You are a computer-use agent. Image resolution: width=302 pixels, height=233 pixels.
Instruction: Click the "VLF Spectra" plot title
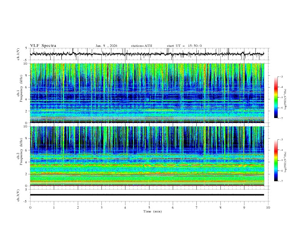tap(43, 46)
